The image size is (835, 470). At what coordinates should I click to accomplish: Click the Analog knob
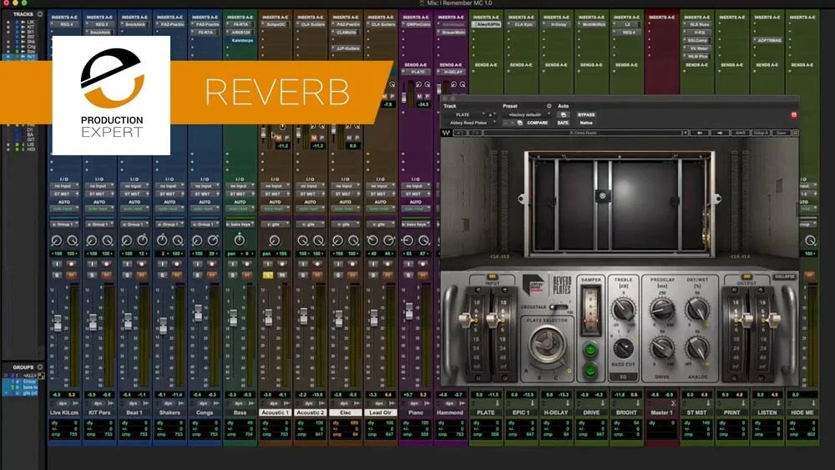point(697,348)
